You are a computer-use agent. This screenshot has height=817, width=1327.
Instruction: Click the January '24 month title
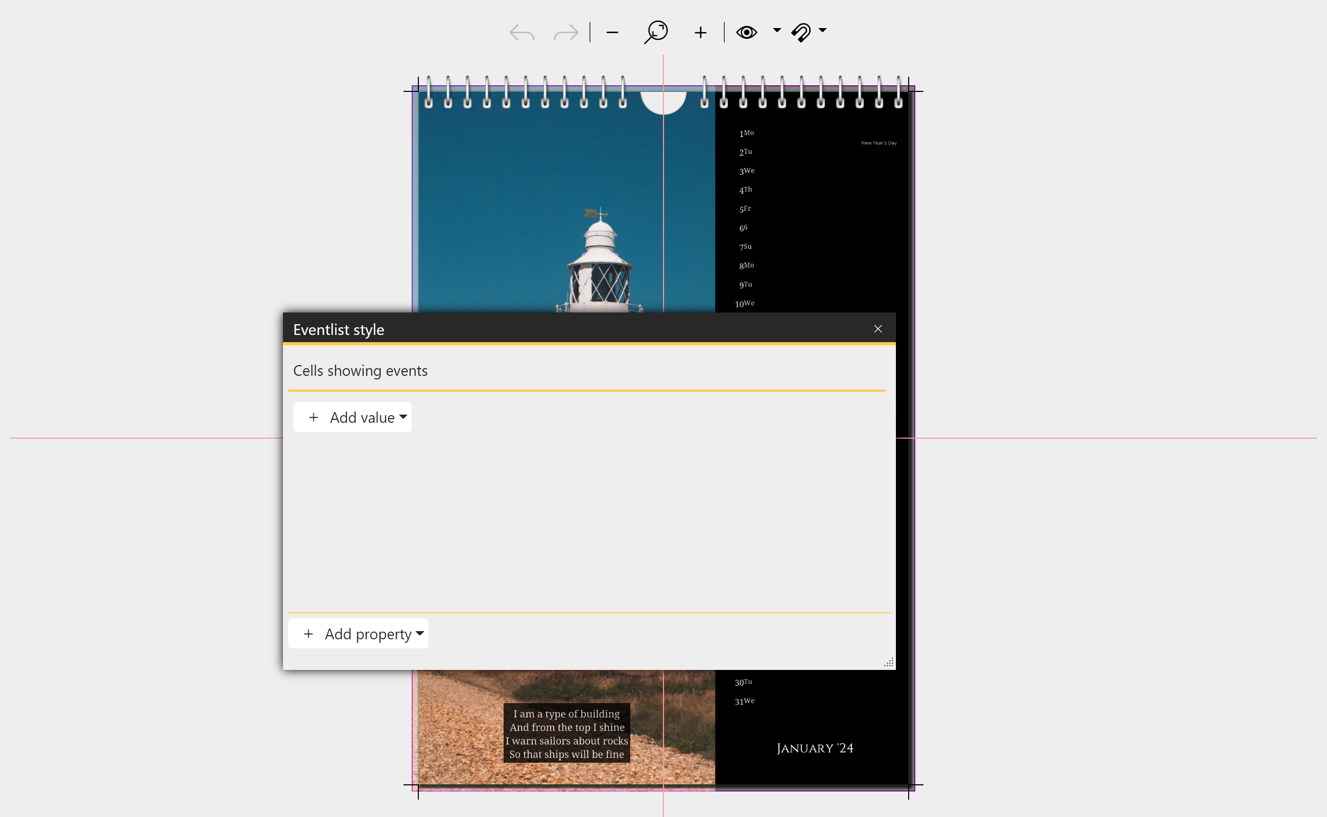click(815, 749)
